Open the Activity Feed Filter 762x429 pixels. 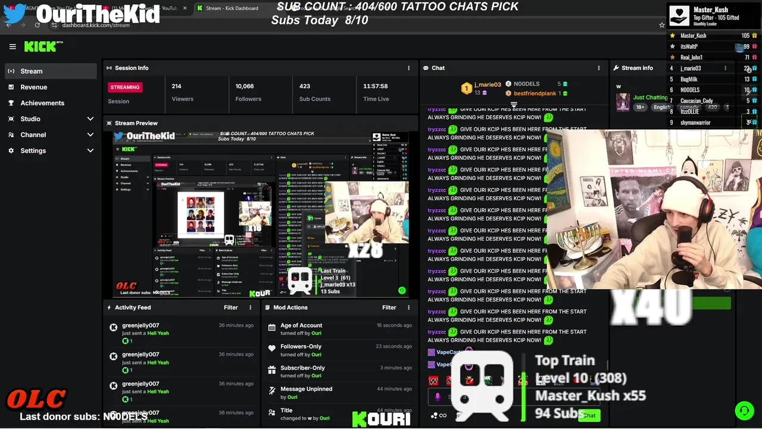click(230, 307)
